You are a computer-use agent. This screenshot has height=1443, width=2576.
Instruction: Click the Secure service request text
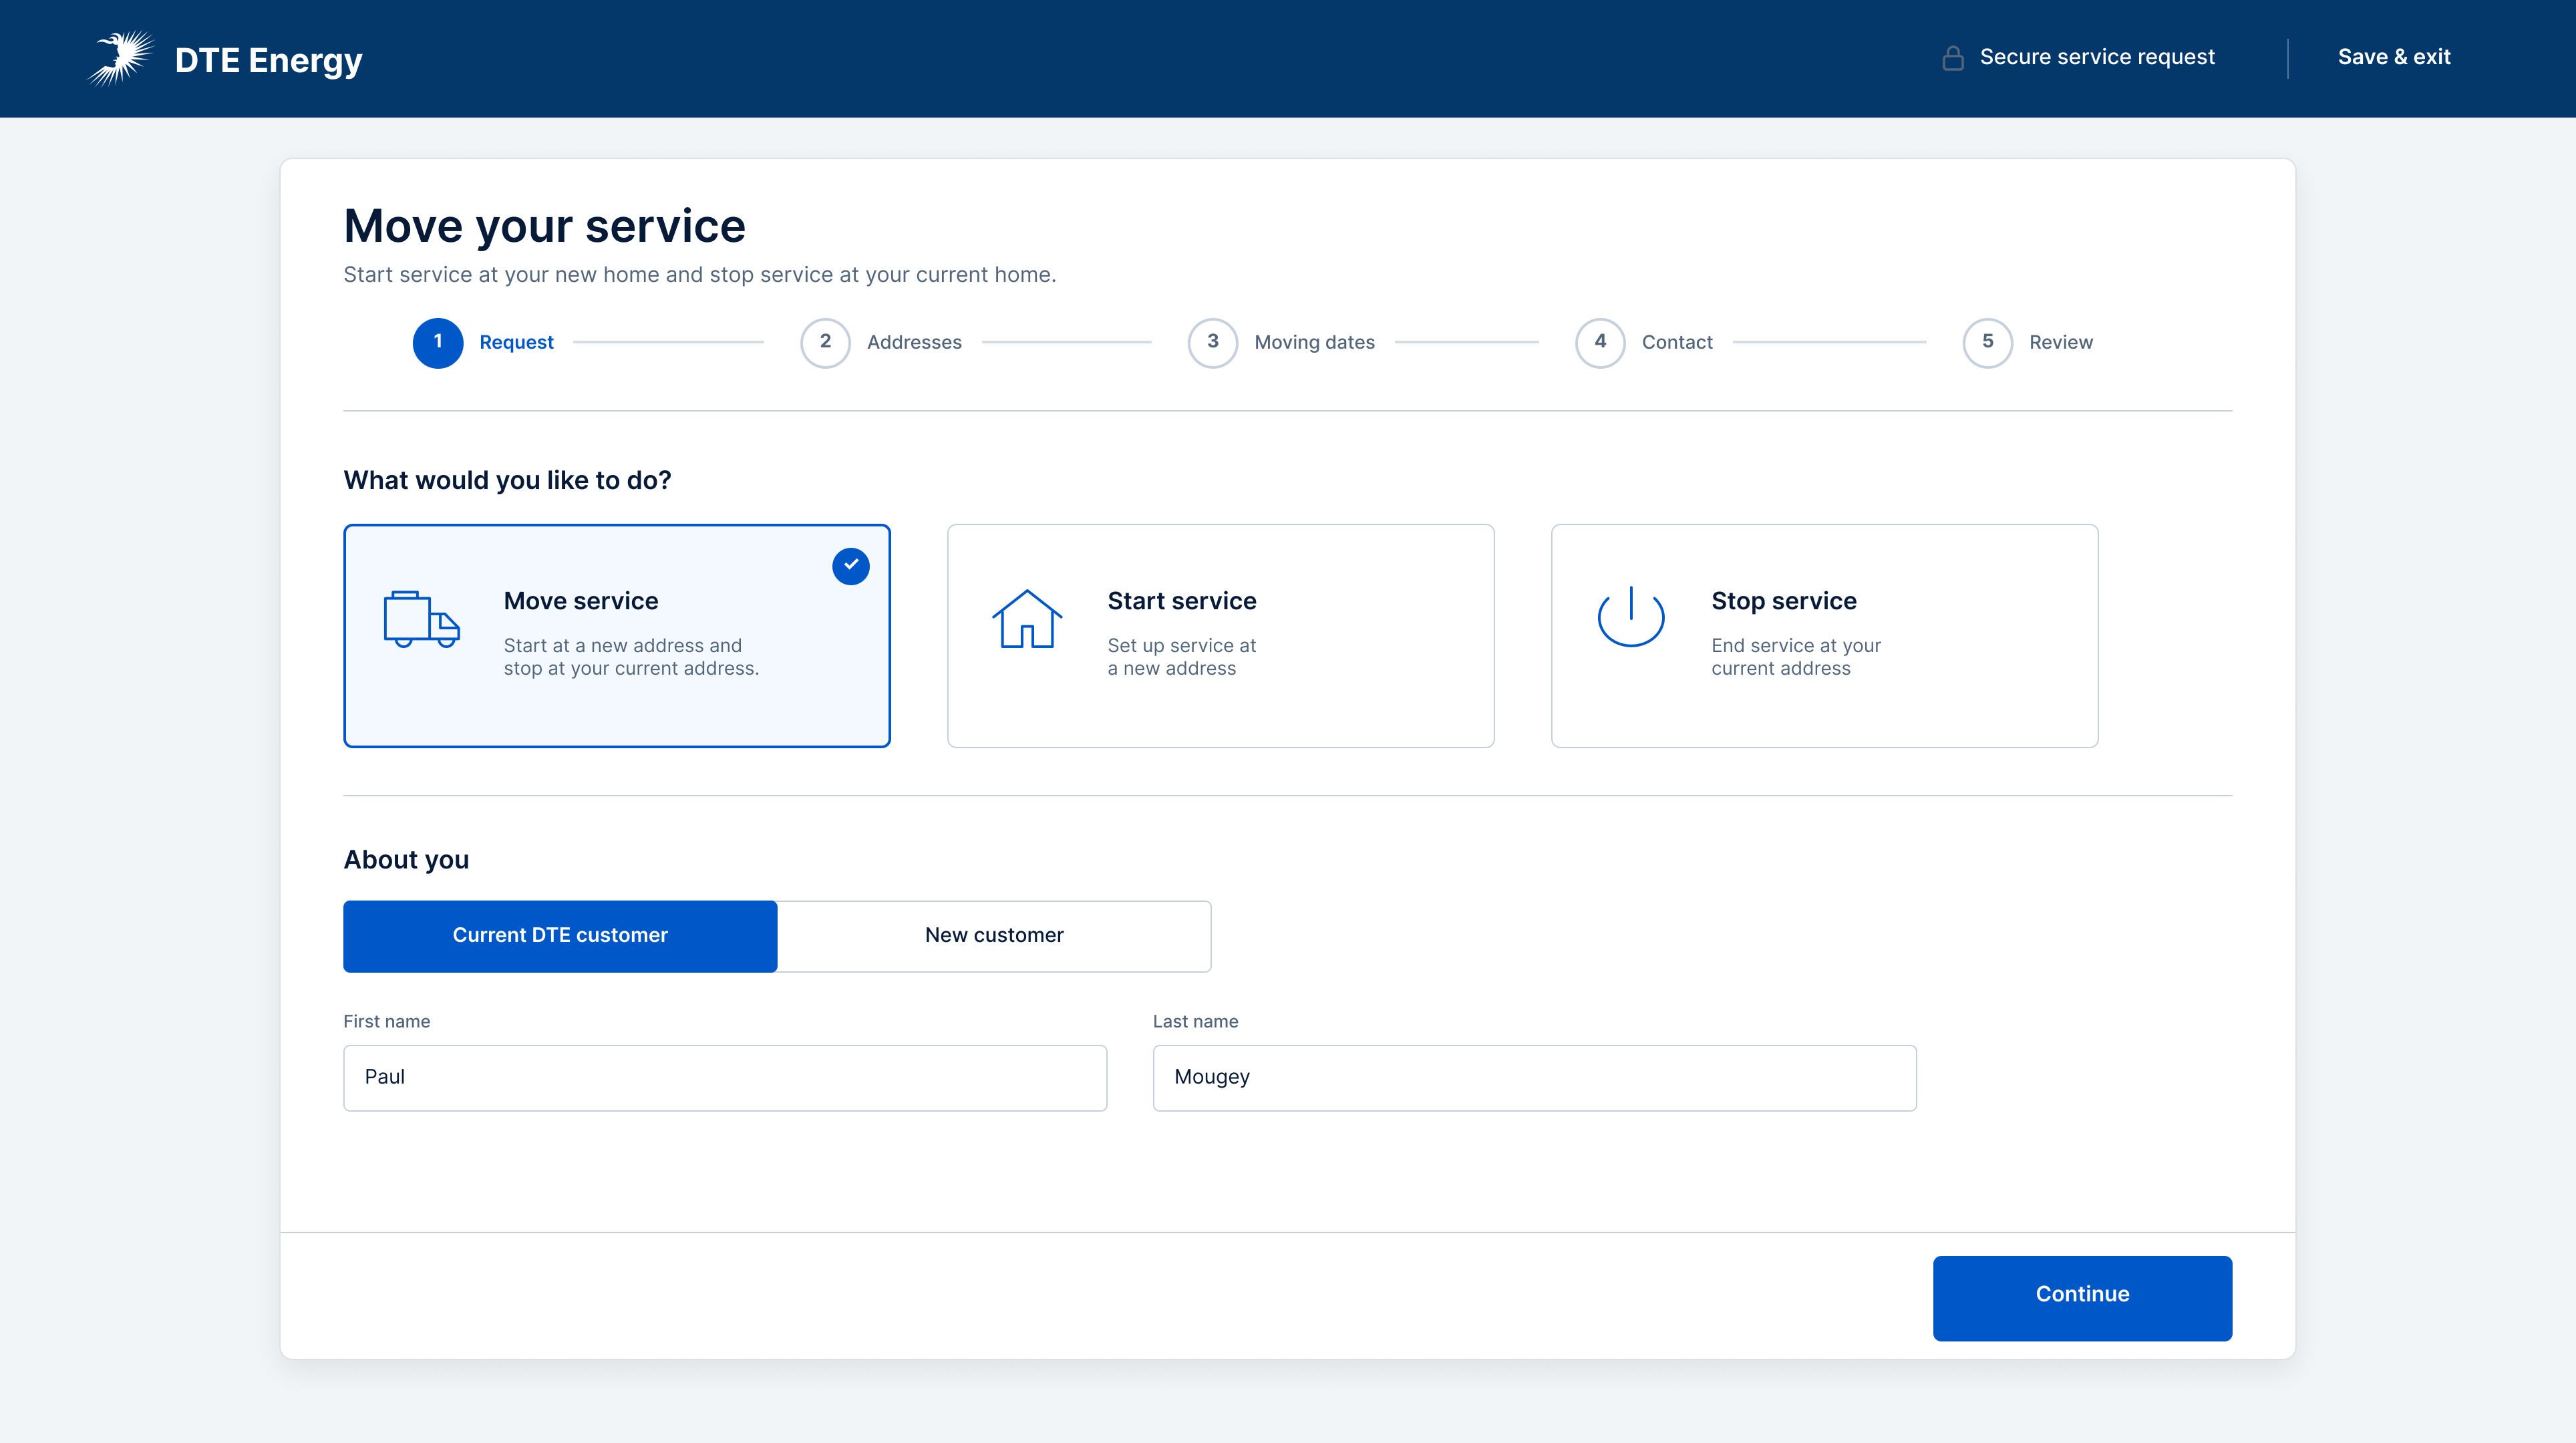[2097, 57]
